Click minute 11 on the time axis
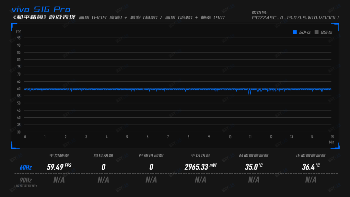Screen dimensions: 350x197 tap(250, 137)
